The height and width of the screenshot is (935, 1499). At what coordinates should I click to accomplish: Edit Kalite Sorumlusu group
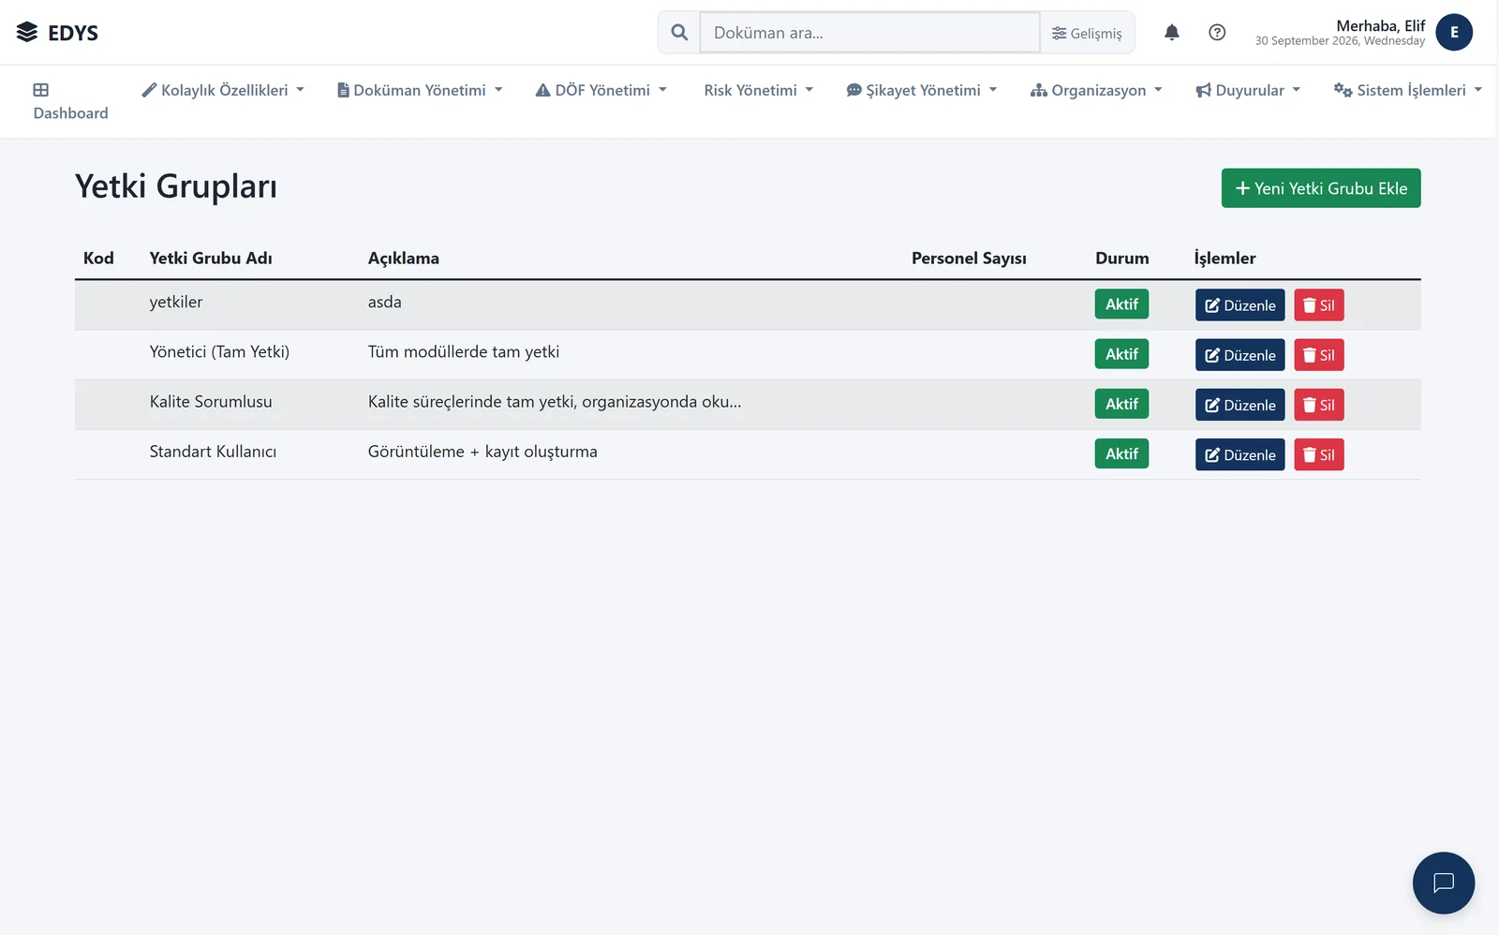(x=1239, y=405)
